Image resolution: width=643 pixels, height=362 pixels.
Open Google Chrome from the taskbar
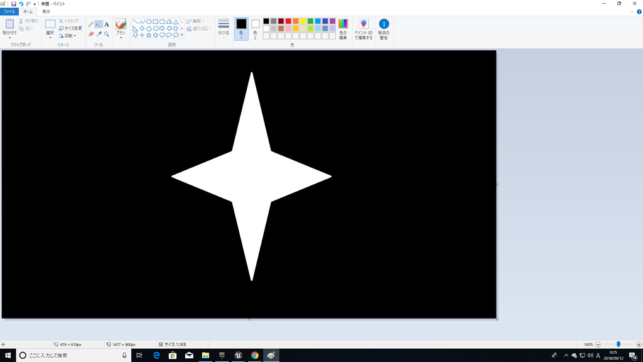254,355
